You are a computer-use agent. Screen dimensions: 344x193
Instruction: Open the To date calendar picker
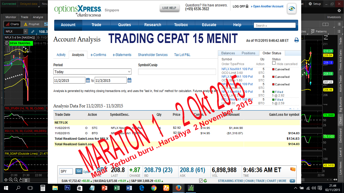point(129,80)
